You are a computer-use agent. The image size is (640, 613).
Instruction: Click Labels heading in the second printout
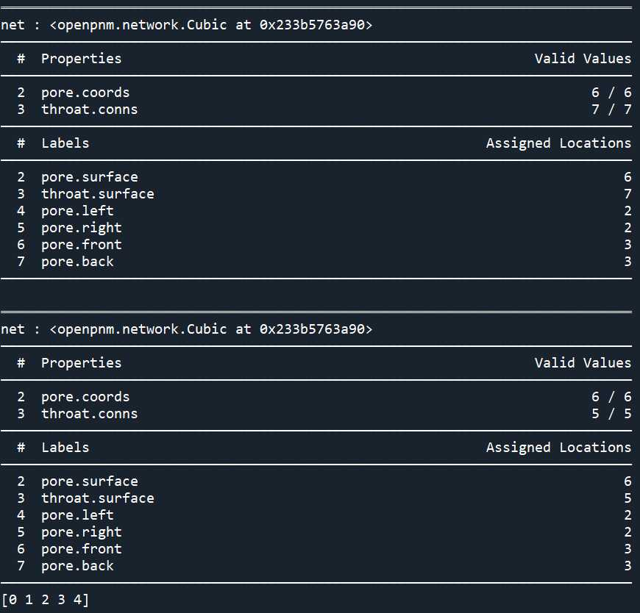click(65, 448)
